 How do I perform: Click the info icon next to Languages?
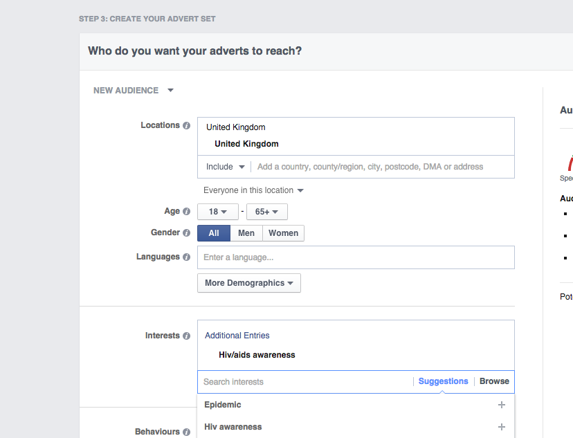click(x=186, y=257)
